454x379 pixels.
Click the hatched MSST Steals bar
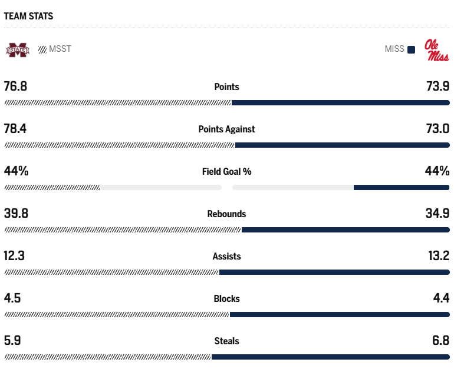click(x=107, y=357)
